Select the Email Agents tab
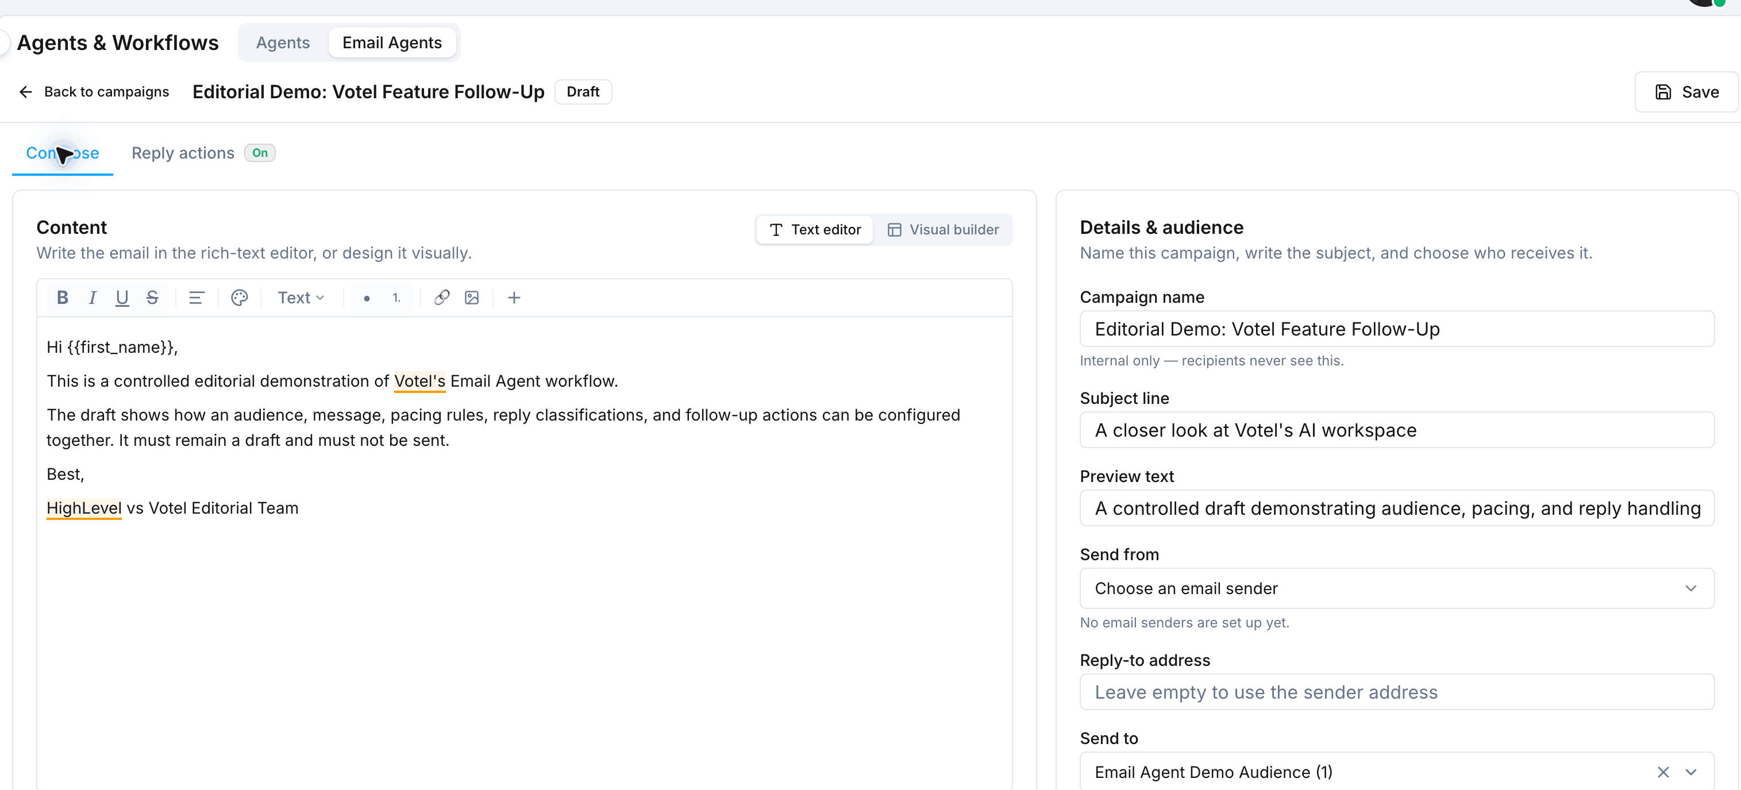1741x790 pixels. [392, 43]
